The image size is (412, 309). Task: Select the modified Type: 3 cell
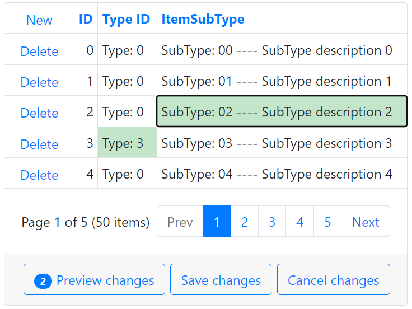tap(127, 143)
